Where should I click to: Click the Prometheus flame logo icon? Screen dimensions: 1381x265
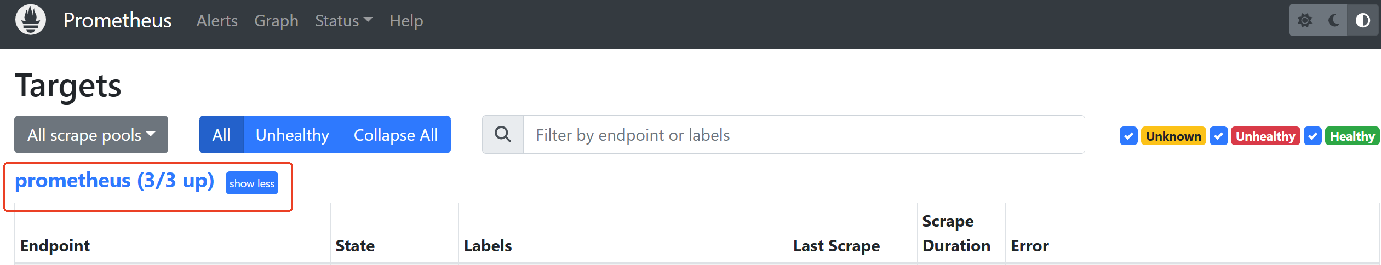tap(31, 20)
